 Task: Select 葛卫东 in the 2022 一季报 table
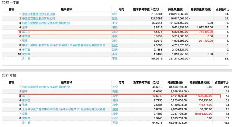(x=26, y=32)
